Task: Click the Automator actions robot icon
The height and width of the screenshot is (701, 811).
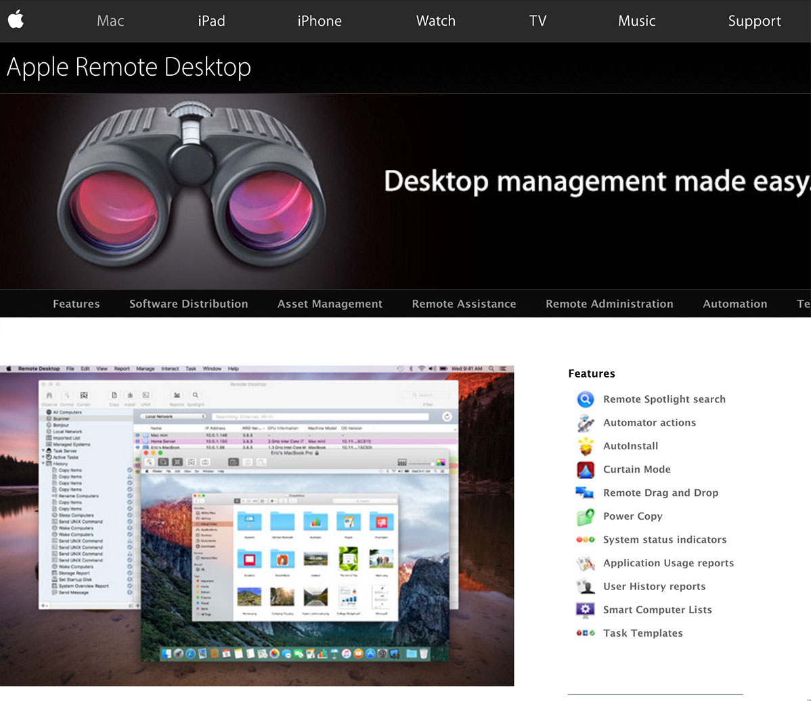Action: [585, 423]
